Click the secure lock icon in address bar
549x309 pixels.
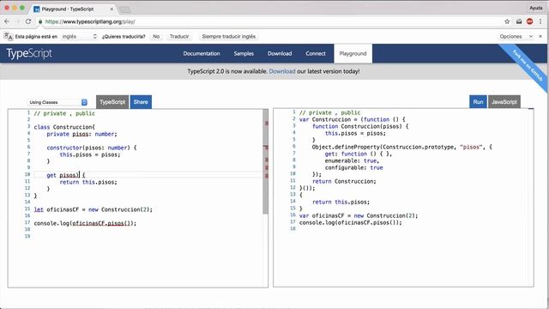[40, 21]
